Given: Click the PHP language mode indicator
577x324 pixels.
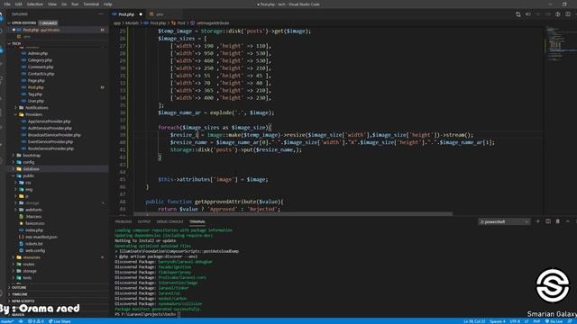Looking at the screenshot, I should [537, 321].
